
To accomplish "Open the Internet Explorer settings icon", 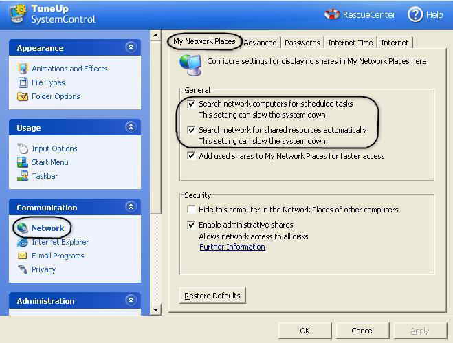I will click(x=23, y=242).
